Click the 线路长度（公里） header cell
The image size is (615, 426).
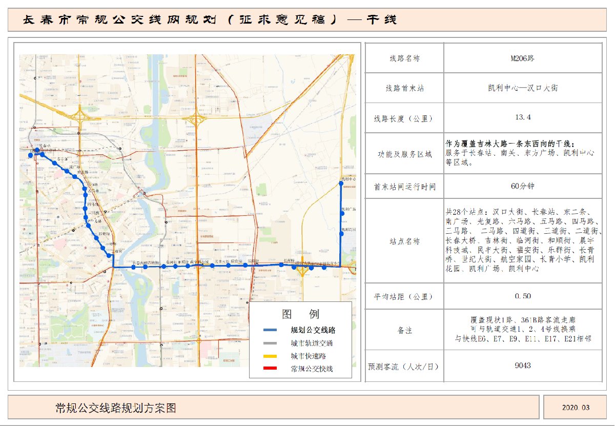pyautogui.click(x=404, y=118)
